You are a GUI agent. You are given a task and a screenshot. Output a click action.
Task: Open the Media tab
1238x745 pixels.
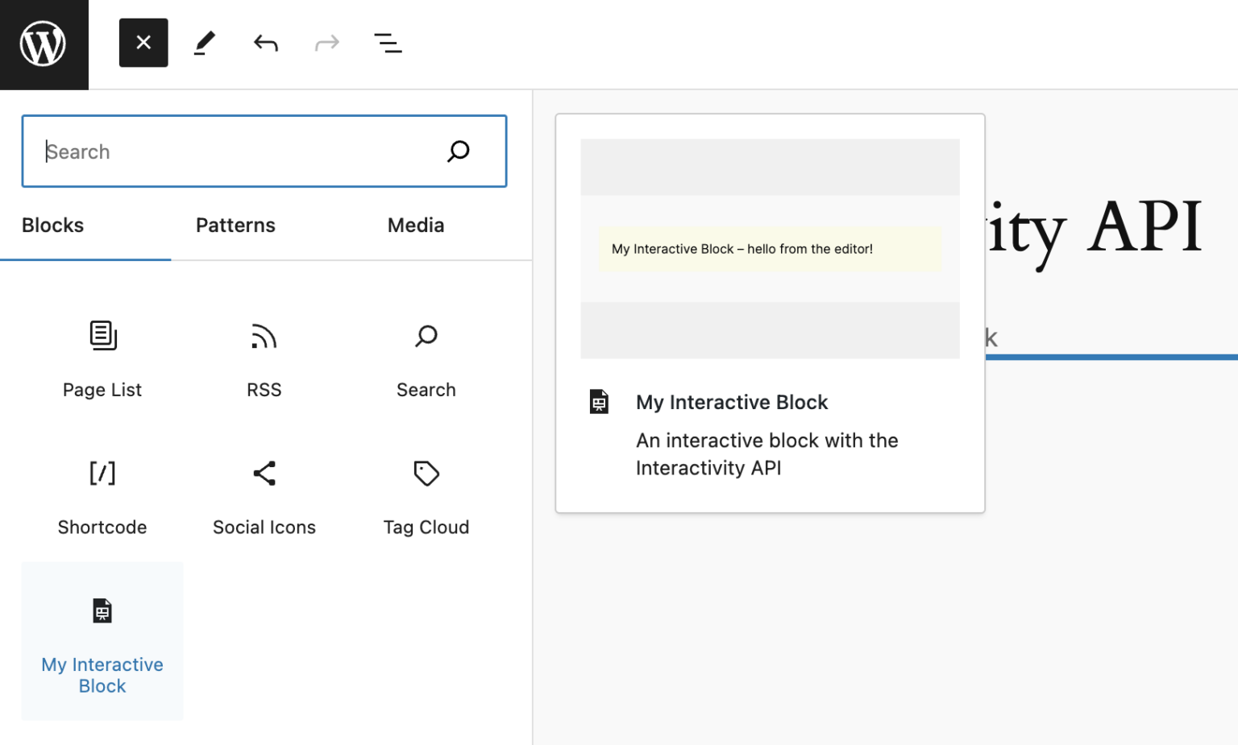415,226
